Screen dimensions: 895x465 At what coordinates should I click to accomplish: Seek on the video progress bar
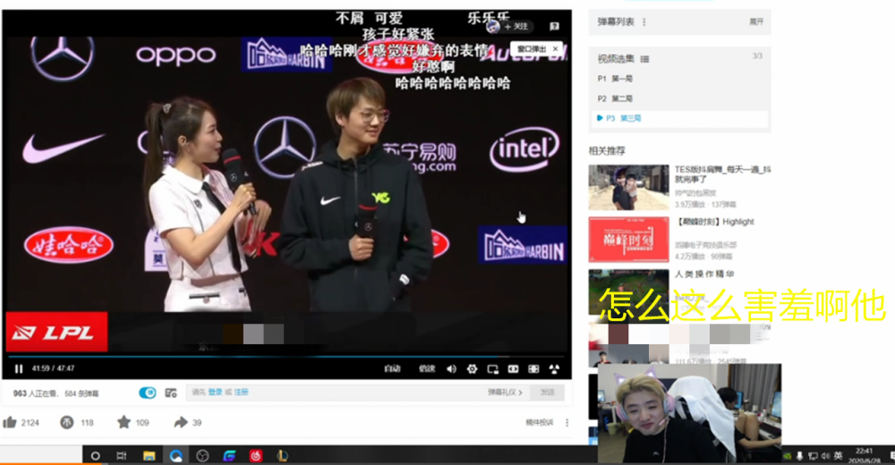(286, 357)
